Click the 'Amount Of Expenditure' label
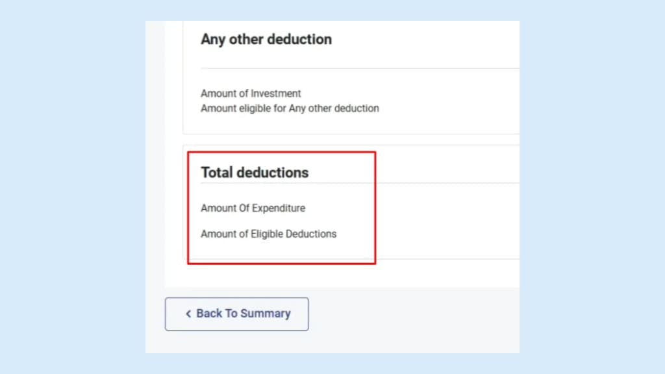The width and height of the screenshot is (665, 374). 253,208
